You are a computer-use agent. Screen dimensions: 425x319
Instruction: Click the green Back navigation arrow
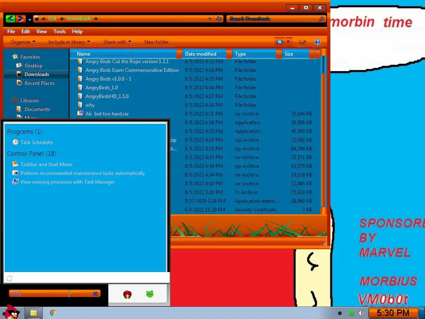click(x=10, y=19)
